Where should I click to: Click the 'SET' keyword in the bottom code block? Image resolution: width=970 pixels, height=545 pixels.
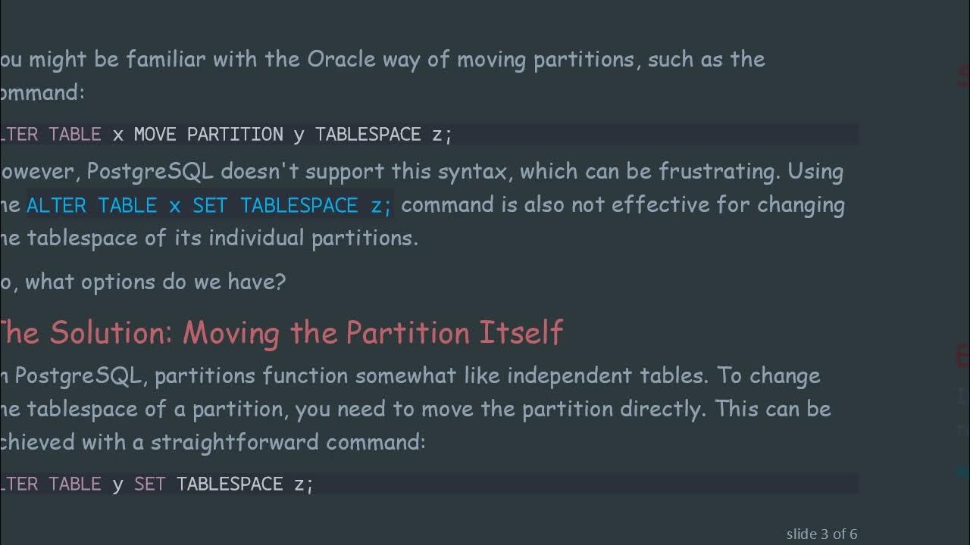(149, 484)
